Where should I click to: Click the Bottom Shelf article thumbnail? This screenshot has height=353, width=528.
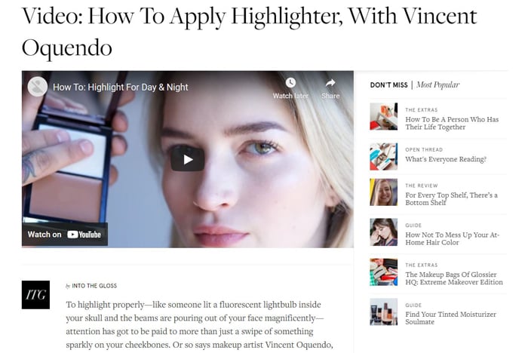click(383, 192)
